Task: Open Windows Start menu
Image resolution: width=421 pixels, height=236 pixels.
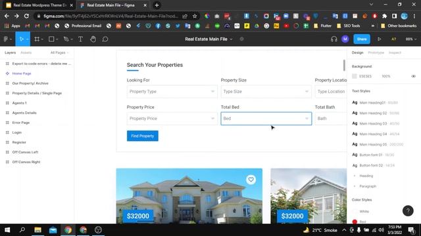Action: (7, 230)
